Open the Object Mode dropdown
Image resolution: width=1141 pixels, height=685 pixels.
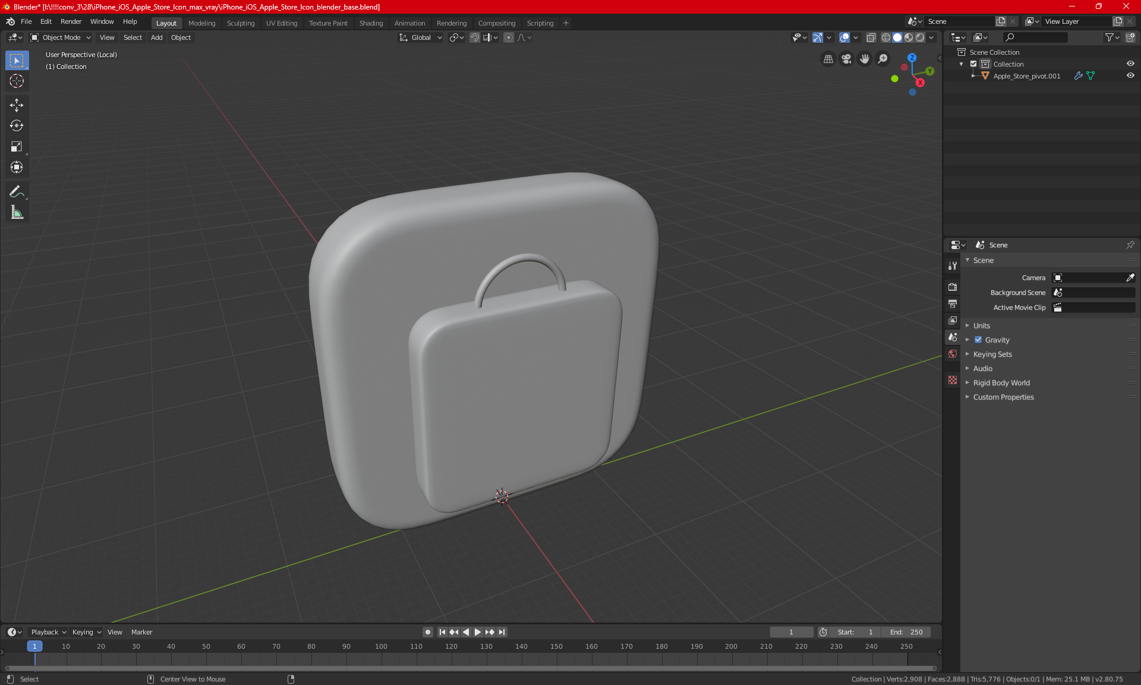click(x=61, y=37)
